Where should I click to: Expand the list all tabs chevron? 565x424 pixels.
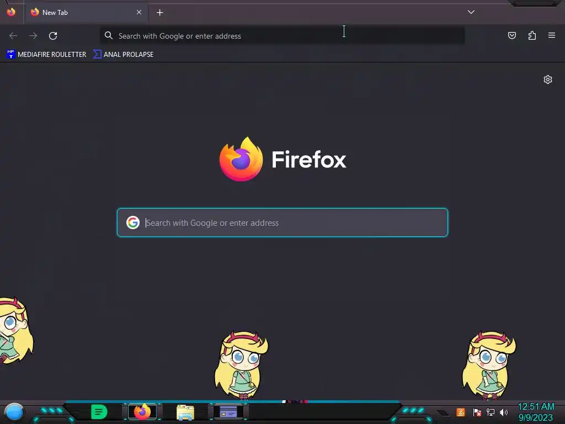pyautogui.click(x=471, y=12)
